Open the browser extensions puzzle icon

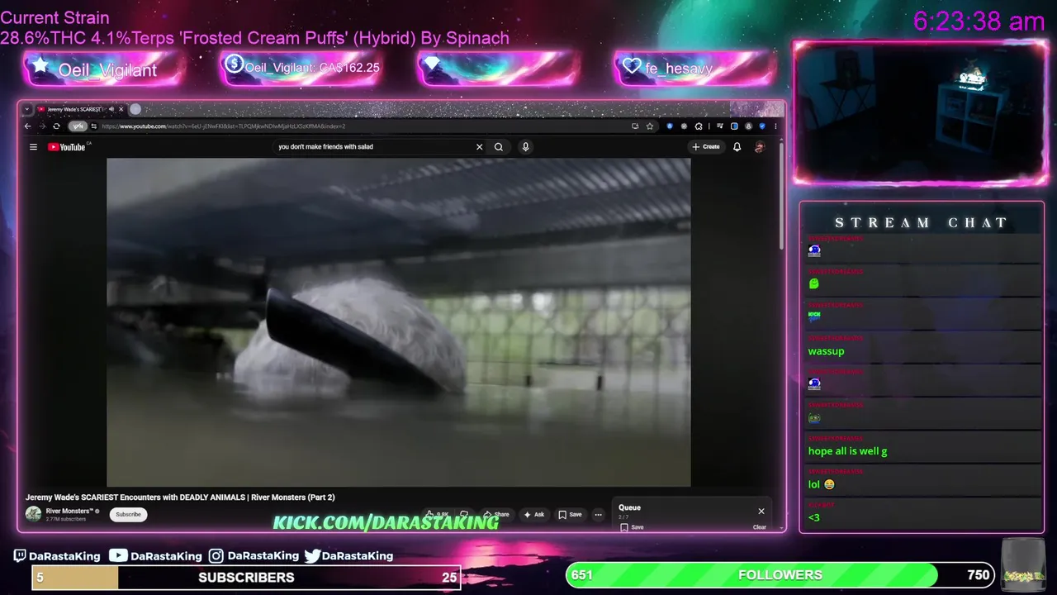[x=699, y=126]
